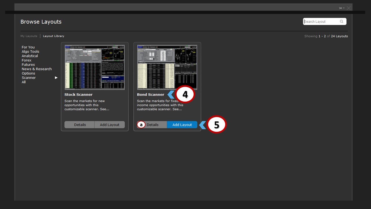
Task: Click the Stock Scanner preview thumbnail
Action: tap(94, 67)
